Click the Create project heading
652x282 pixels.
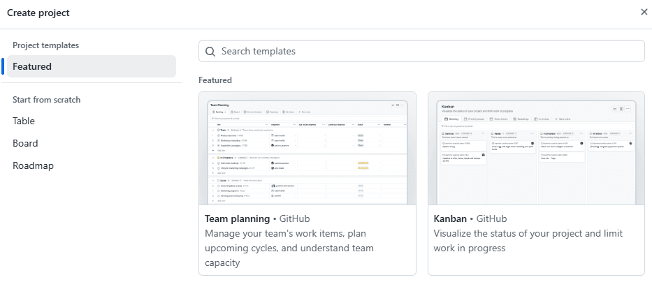tap(38, 13)
